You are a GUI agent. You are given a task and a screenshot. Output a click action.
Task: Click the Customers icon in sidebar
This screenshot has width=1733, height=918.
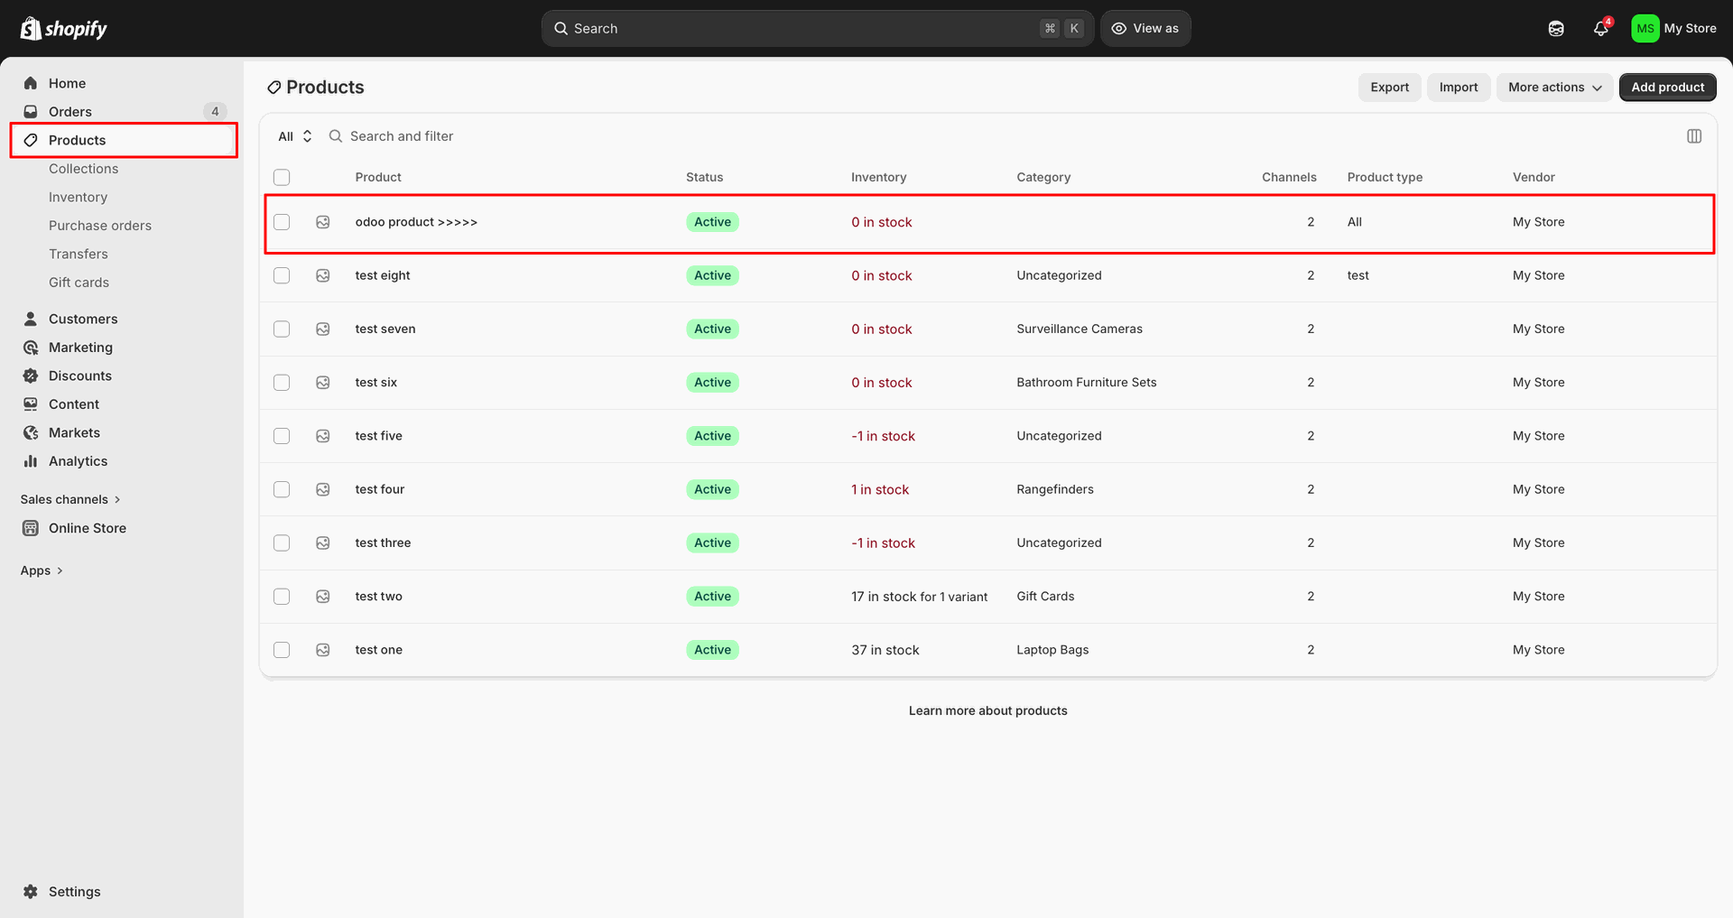31,319
